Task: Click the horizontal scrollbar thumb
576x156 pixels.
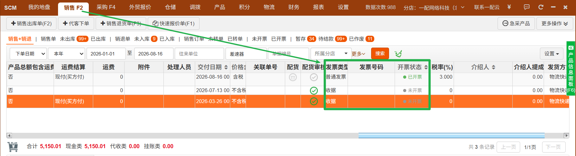Action: click(451, 136)
